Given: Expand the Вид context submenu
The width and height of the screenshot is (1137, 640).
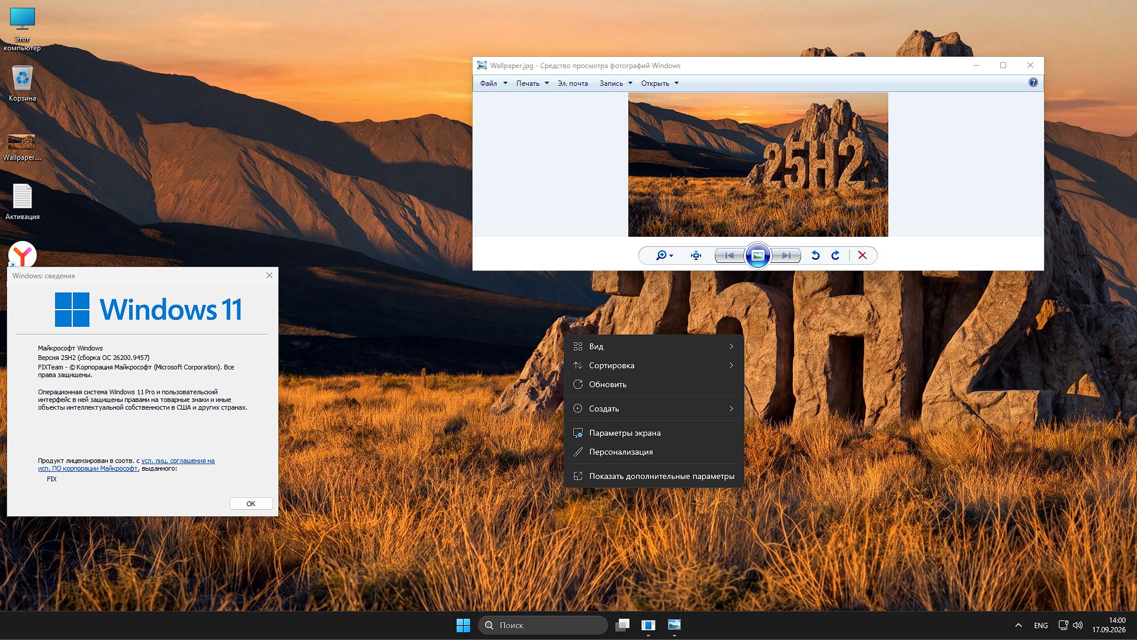Looking at the screenshot, I should pyautogui.click(x=654, y=346).
